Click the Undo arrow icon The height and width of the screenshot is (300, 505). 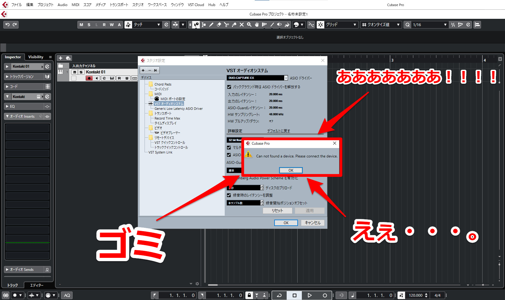[x=8, y=25]
